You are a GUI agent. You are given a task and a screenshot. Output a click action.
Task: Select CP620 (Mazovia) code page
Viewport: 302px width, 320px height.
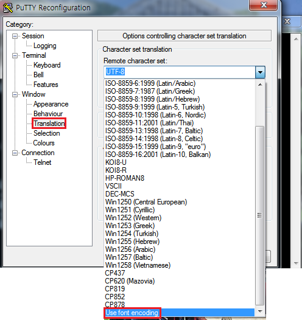pyautogui.click(x=180, y=281)
